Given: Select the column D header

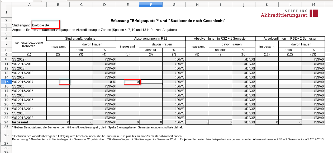Looking at the screenshot, I should pos(104,5).
